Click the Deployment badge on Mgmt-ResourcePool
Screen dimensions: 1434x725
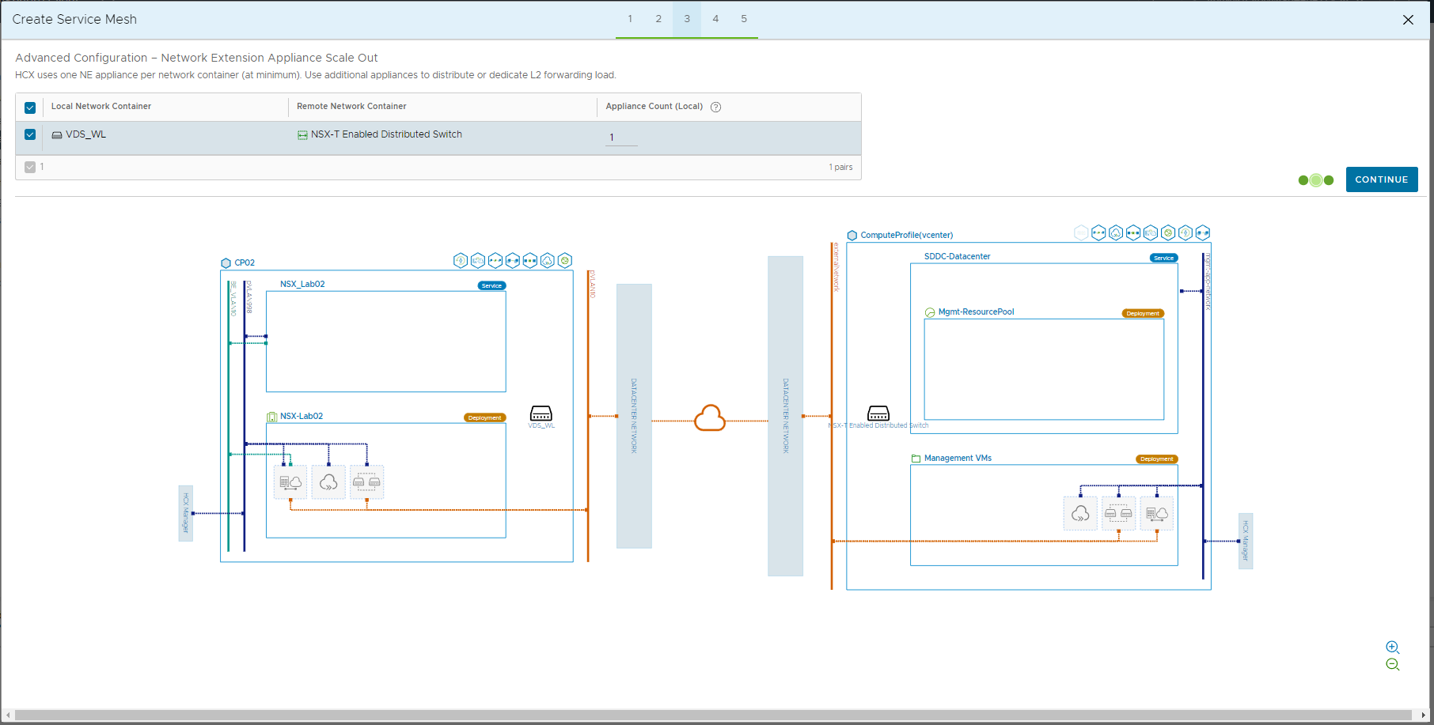(x=1143, y=314)
